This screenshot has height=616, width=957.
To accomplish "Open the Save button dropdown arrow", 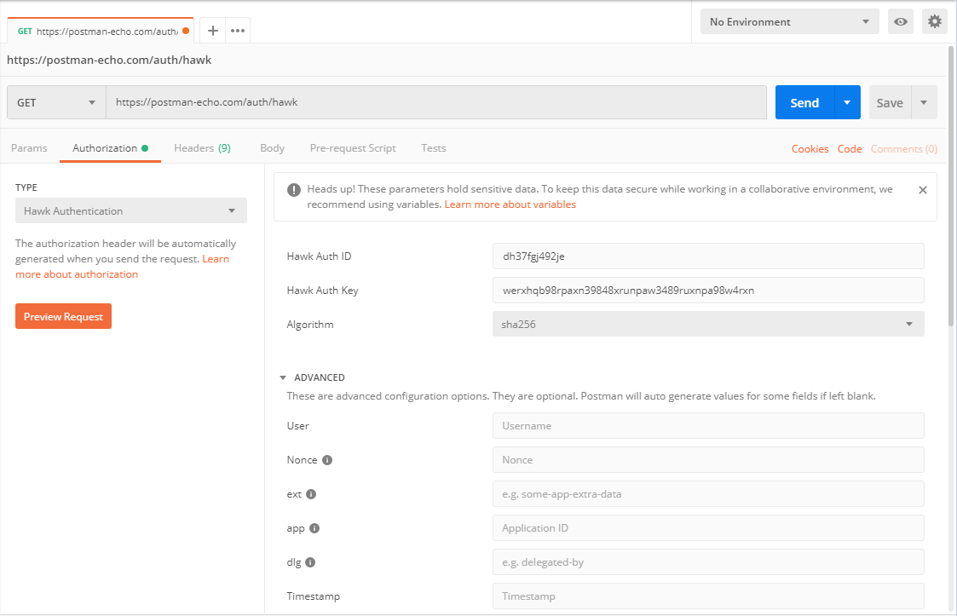I will coord(924,102).
